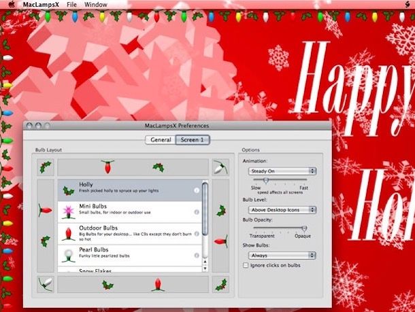Click the script menu icon in the menu bar
Screen dimensions: 415x312
tap(408, 4)
